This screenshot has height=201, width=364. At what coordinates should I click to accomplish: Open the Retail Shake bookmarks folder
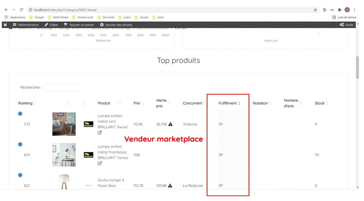(x=58, y=17)
